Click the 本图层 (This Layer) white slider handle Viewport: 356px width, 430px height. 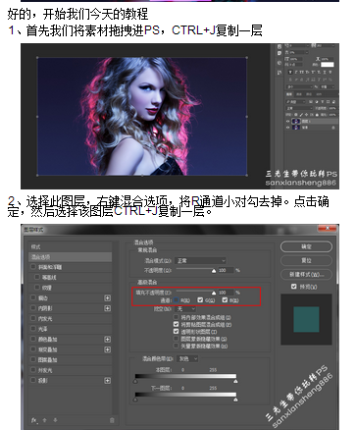pyautogui.click(x=235, y=381)
